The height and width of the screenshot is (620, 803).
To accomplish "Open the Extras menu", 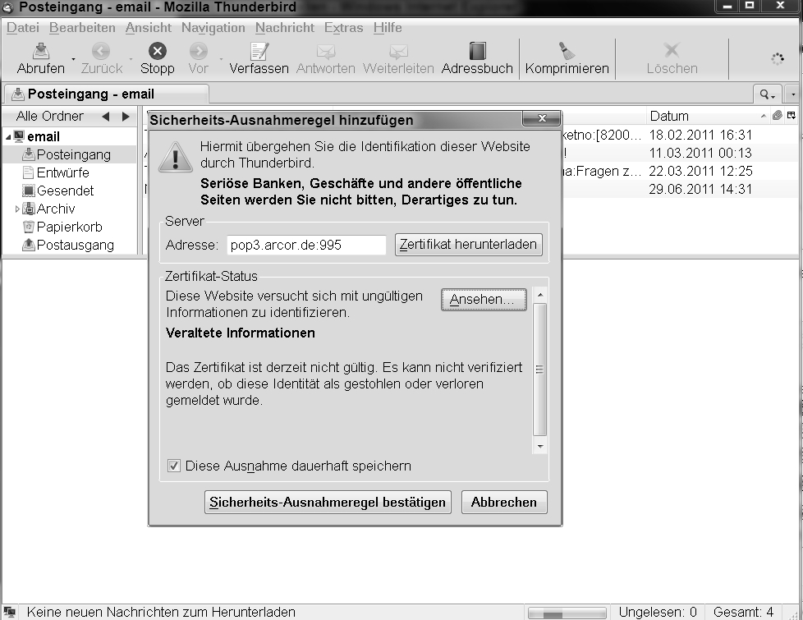I will (x=344, y=28).
